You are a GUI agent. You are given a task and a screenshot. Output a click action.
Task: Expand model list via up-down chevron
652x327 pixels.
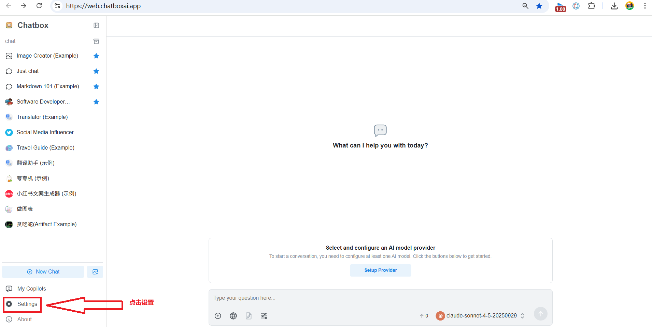click(x=522, y=316)
